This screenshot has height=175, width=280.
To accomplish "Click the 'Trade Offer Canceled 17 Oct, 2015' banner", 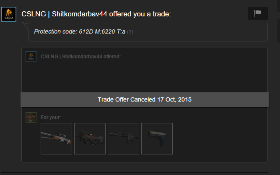I will [145, 99].
